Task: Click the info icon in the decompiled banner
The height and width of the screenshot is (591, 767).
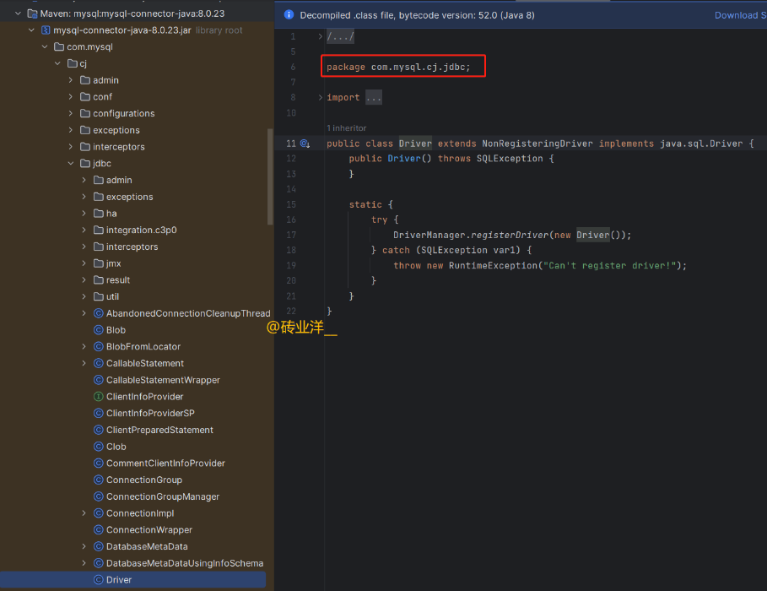Action: [289, 14]
